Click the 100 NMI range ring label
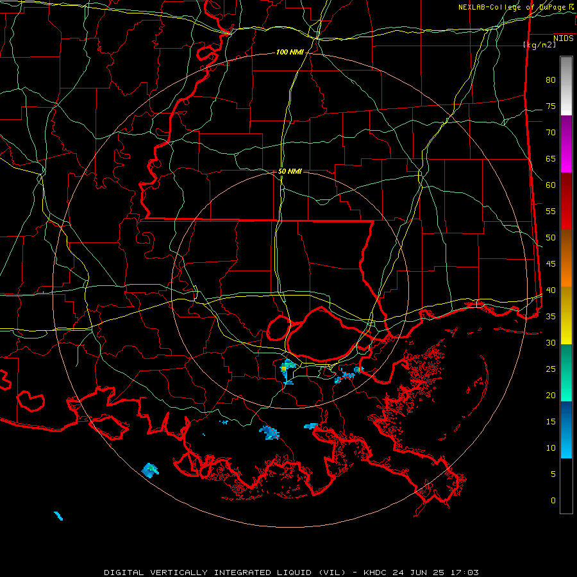Viewport: 577px width, 577px height. pyautogui.click(x=290, y=53)
